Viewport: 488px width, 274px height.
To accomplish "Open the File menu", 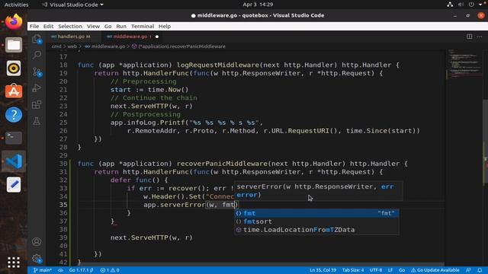I will (x=34, y=27).
